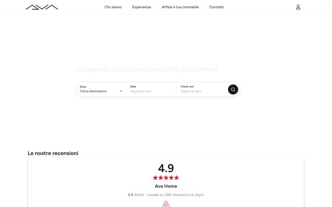Screen dimensions: 332x207
Task: Open Chi siamo page
Action: click(113, 7)
